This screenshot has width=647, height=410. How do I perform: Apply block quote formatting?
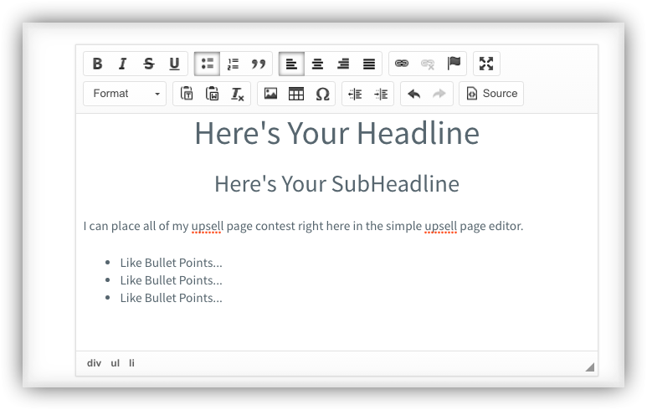pyautogui.click(x=259, y=64)
